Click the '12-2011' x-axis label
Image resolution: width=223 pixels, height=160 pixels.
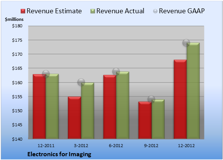(x=46, y=146)
